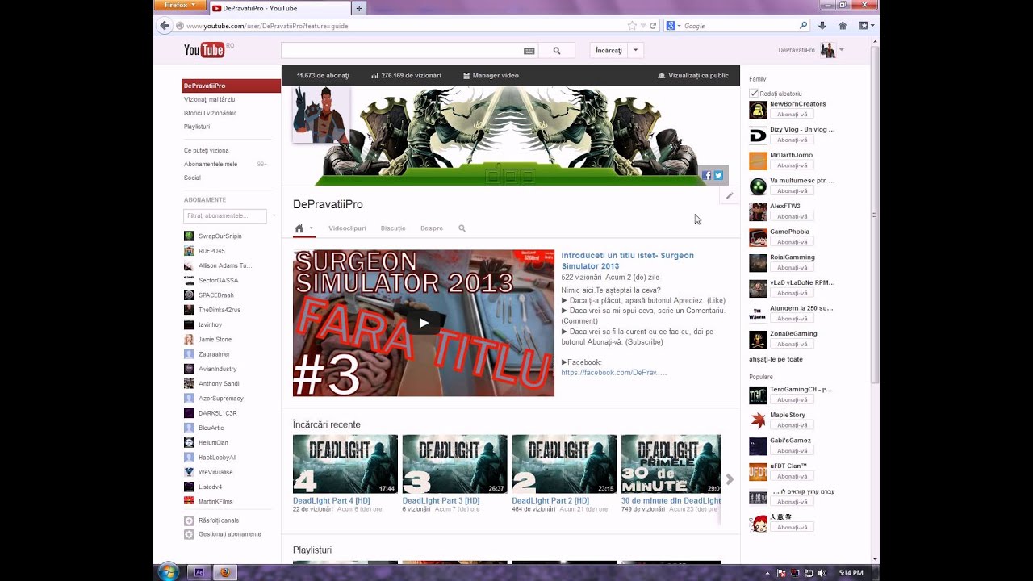Open the Videoclipuri tab
The width and height of the screenshot is (1033, 581).
click(347, 228)
